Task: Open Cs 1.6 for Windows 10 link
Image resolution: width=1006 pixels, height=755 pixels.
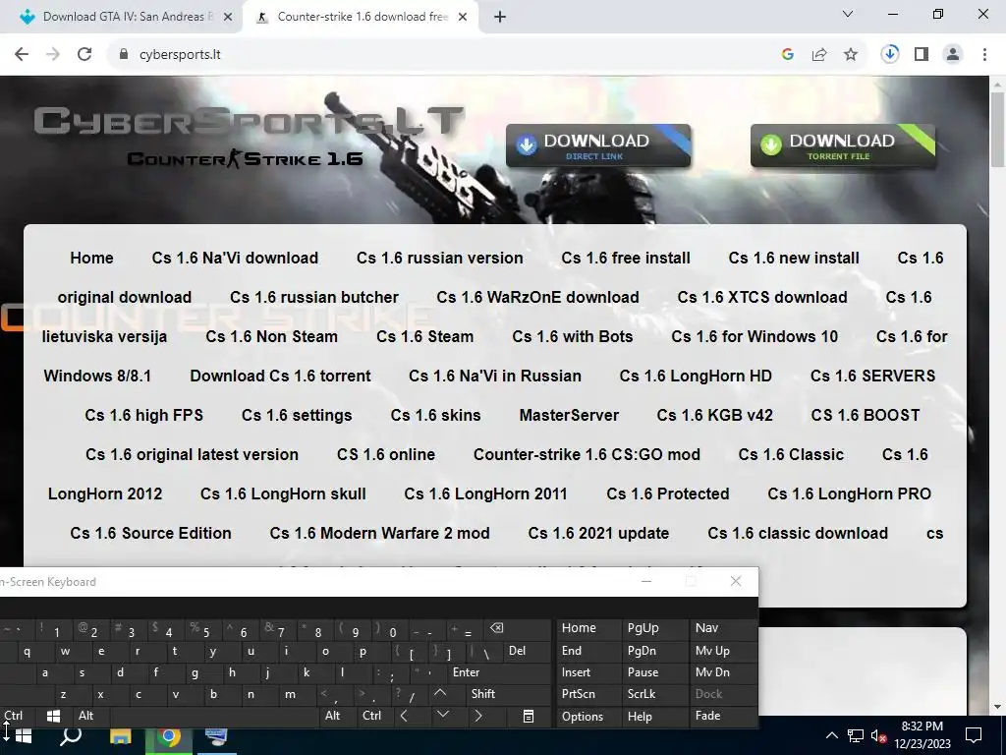Action: tap(754, 336)
